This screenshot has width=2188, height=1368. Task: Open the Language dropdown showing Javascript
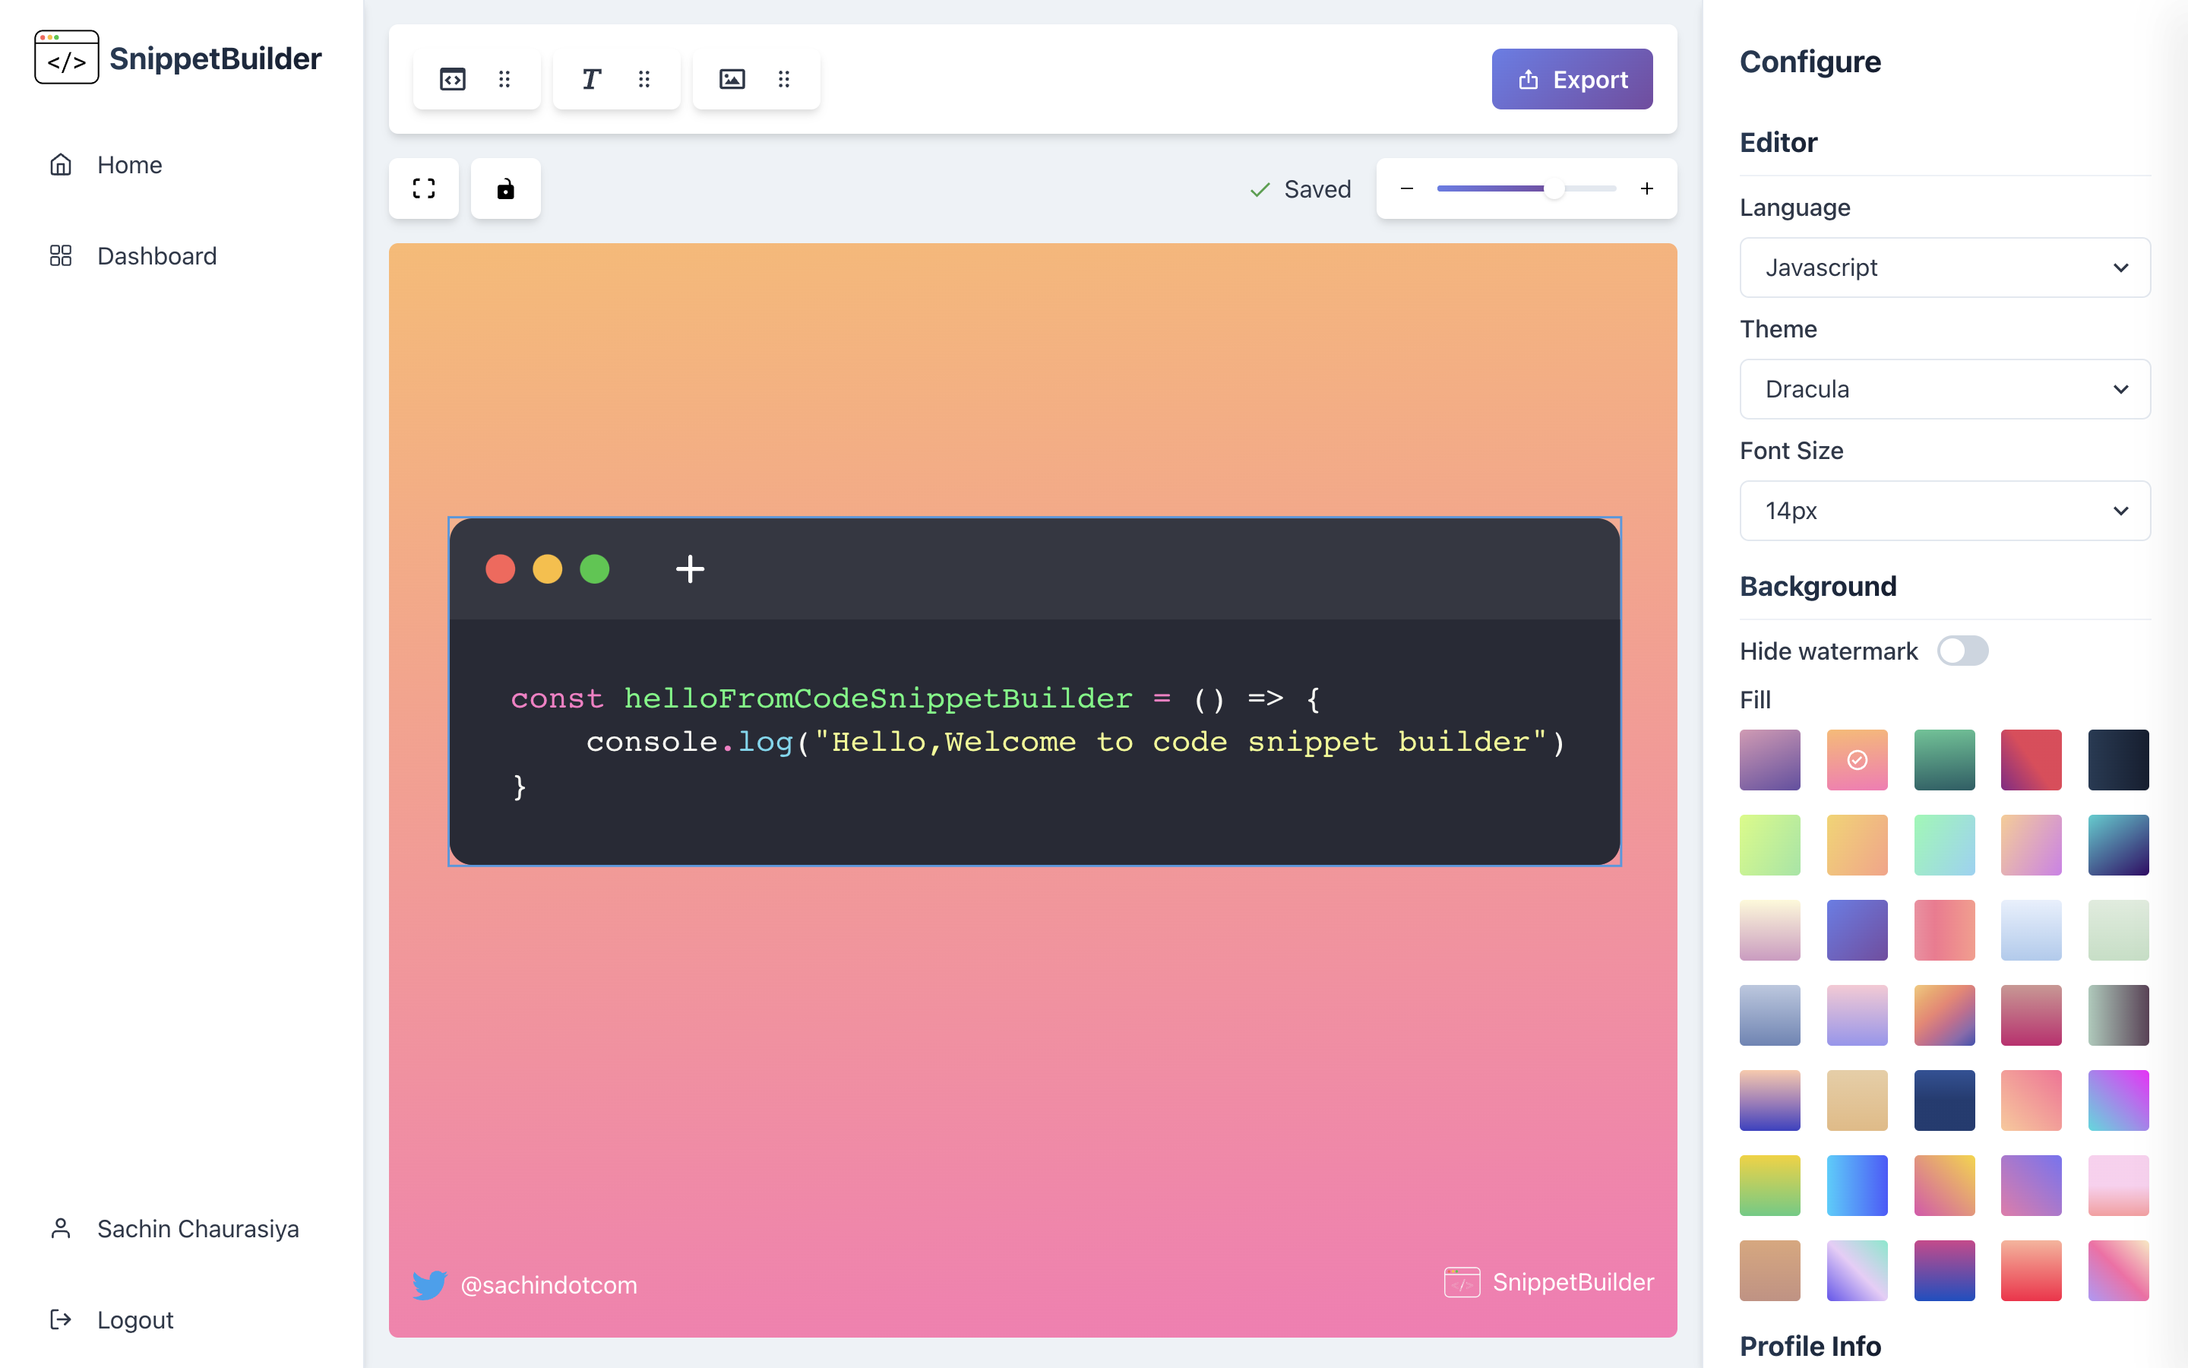click(x=1945, y=268)
